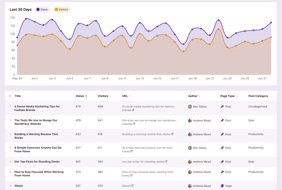Toggle the Views series in the chart legend
282x190 pixels.
tap(42, 9)
